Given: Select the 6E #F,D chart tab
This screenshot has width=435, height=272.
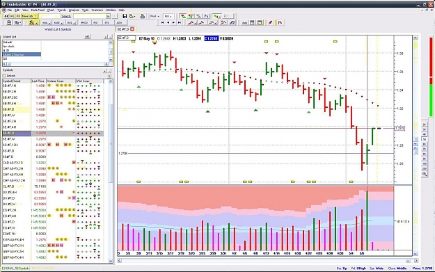Looking at the screenshot, I should pyautogui.click(x=123, y=29).
